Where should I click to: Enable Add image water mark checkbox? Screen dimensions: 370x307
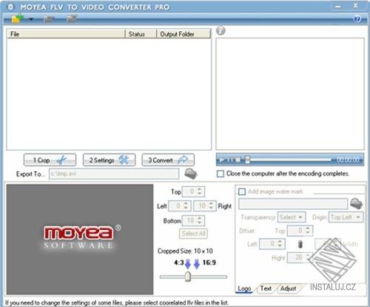pos(242,191)
